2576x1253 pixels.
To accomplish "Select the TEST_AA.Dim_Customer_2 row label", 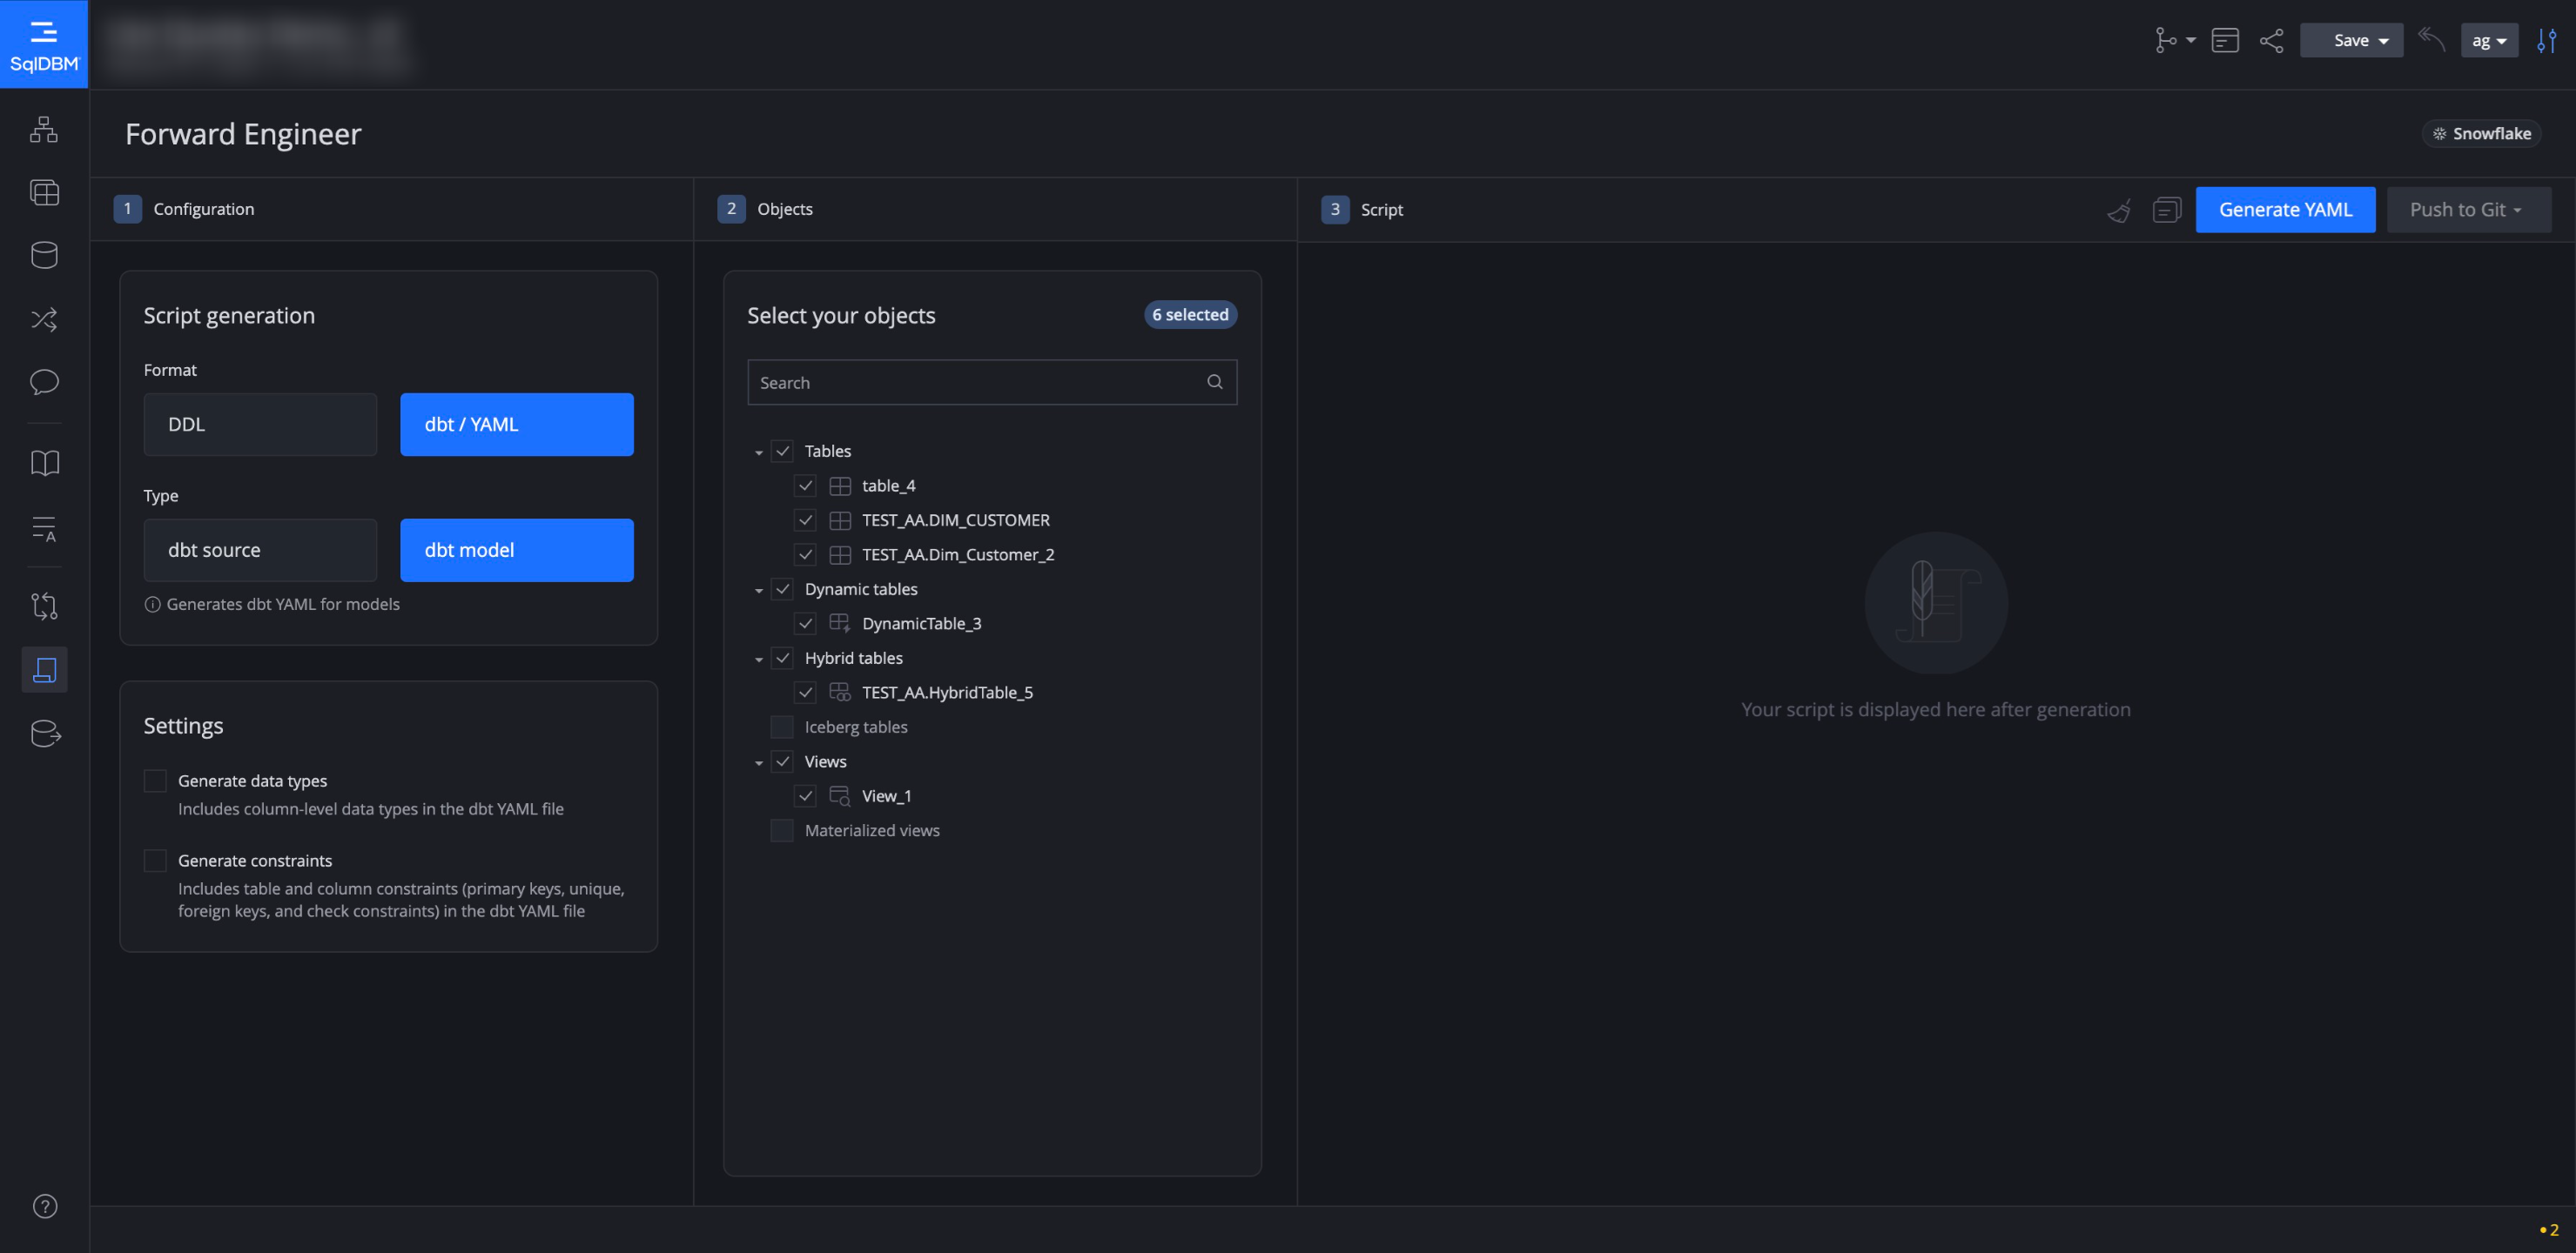I will coord(958,554).
